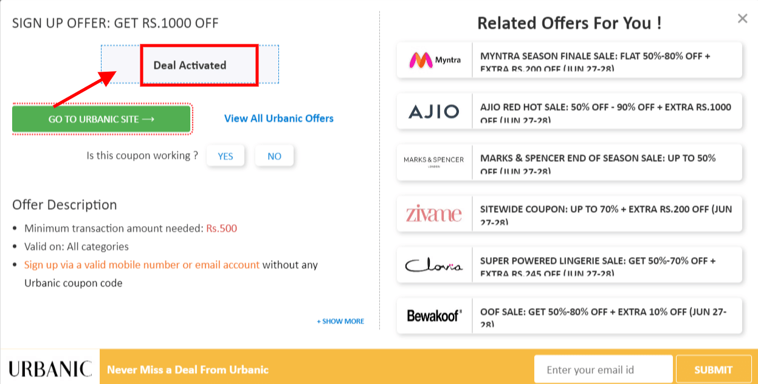The width and height of the screenshot is (758, 384).
Task: Close the offers popup
Action: coord(742,18)
